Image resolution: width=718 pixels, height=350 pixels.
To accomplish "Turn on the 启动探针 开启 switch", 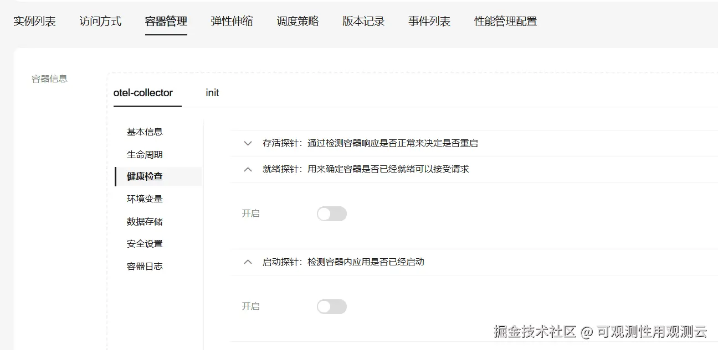I will [x=331, y=307].
